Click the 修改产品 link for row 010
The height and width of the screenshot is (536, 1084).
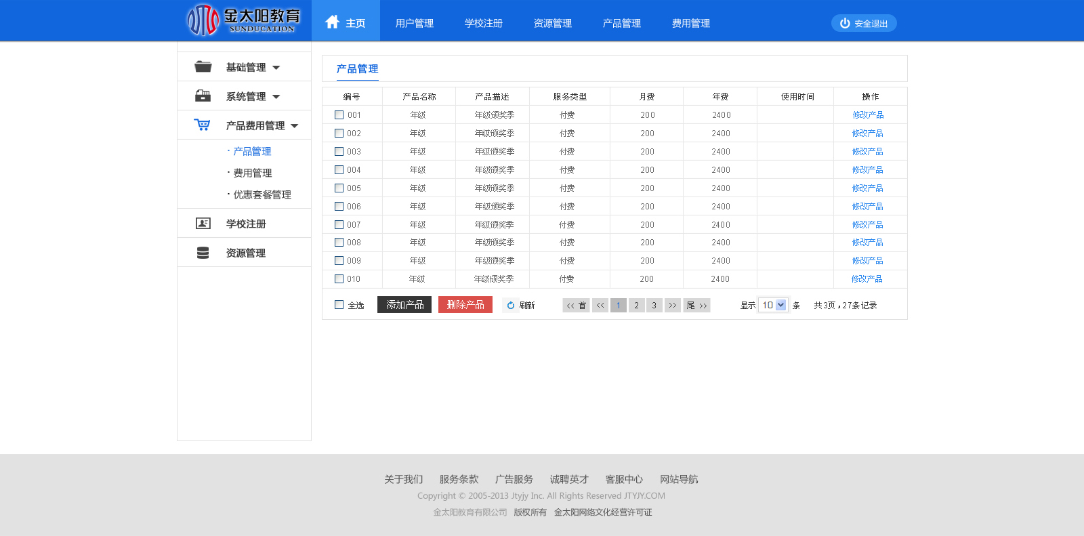pyautogui.click(x=867, y=279)
